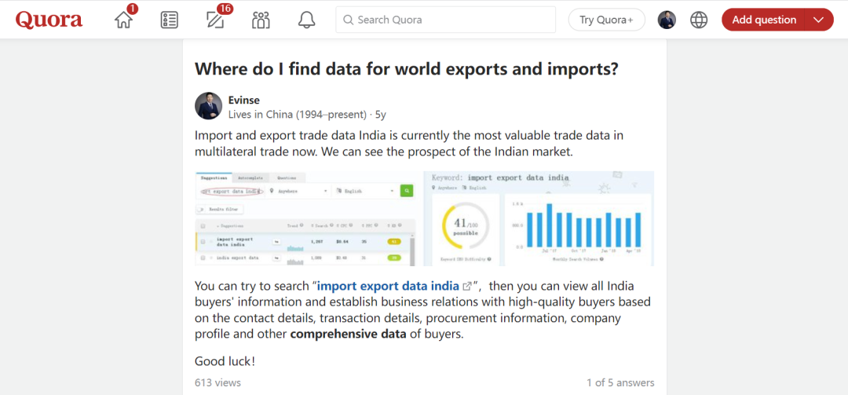The height and width of the screenshot is (395, 848).
Task: Click the Quora logo
Action: (49, 20)
